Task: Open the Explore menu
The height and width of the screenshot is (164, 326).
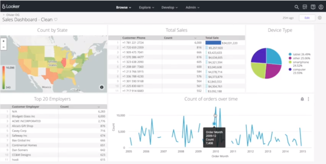Action: (146, 8)
